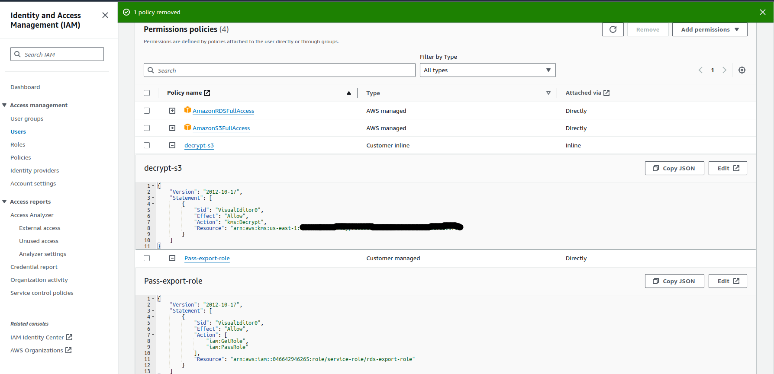The height and width of the screenshot is (374, 774).
Task: Click the success checkmark icon in banner
Action: [x=126, y=12]
